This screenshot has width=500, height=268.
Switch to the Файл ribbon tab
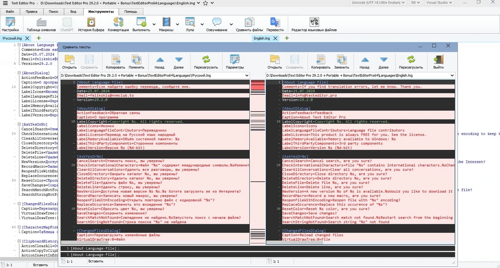click(10, 12)
